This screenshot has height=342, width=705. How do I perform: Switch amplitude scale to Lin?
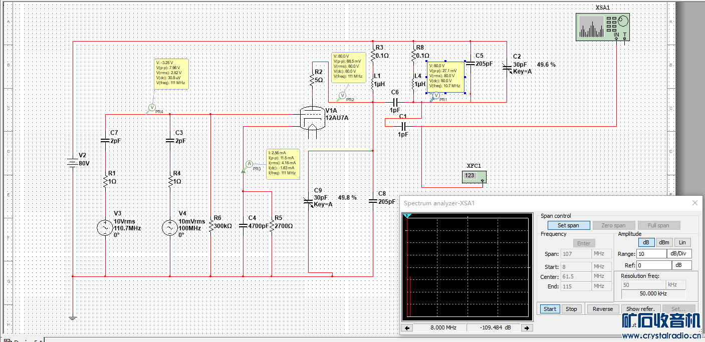click(x=682, y=242)
